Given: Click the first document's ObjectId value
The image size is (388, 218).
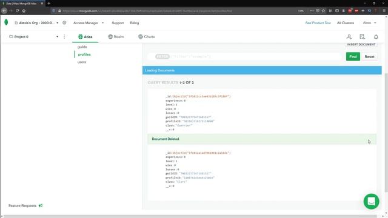Looking at the screenshot, I should [x=201, y=96].
